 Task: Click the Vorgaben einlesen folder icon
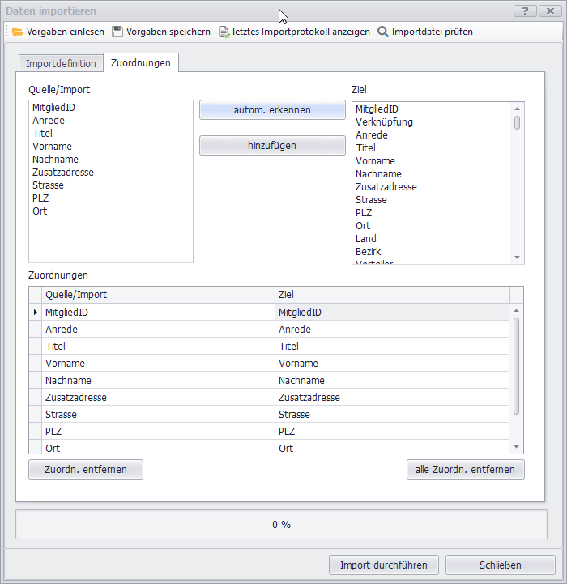(x=18, y=32)
